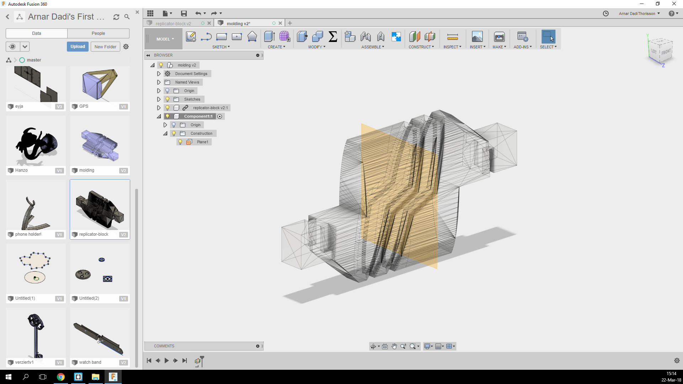
Task: Click the 3D Print make icon
Action: (499, 37)
